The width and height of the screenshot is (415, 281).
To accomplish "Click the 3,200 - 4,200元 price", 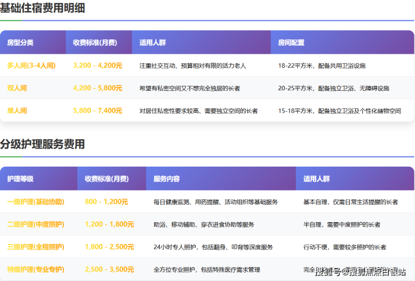I will coord(98,66).
